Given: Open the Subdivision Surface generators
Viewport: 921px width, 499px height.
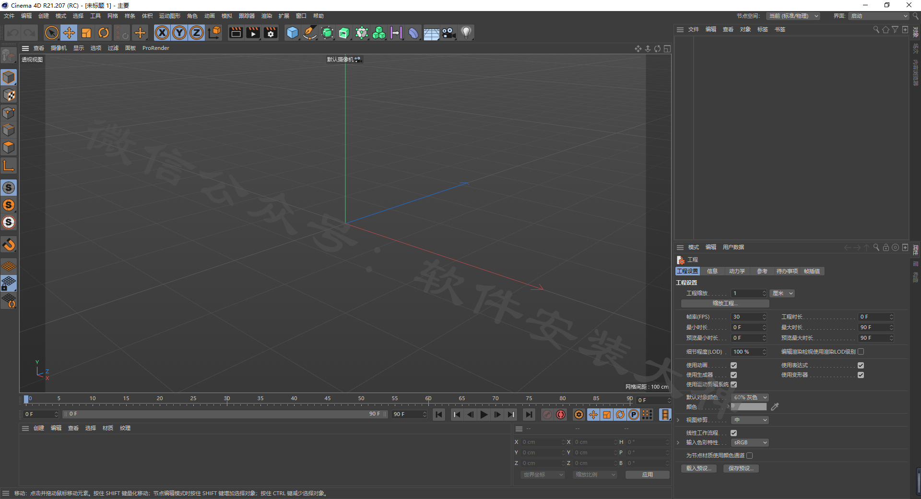Looking at the screenshot, I should [x=327, y=33].
